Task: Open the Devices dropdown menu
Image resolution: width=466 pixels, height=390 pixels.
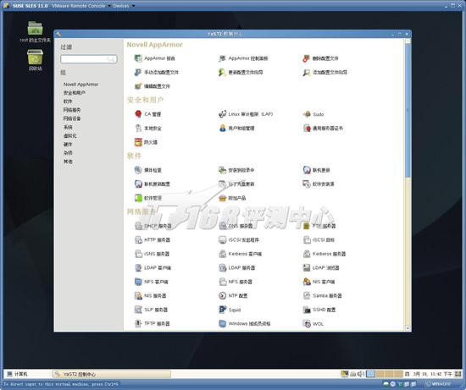Action: coord(124,6)
